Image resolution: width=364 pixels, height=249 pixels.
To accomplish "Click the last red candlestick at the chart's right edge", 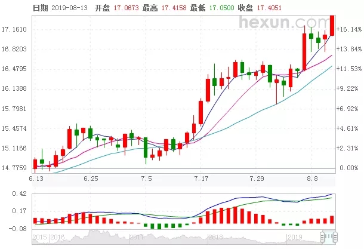I will [x=332, y=26].
